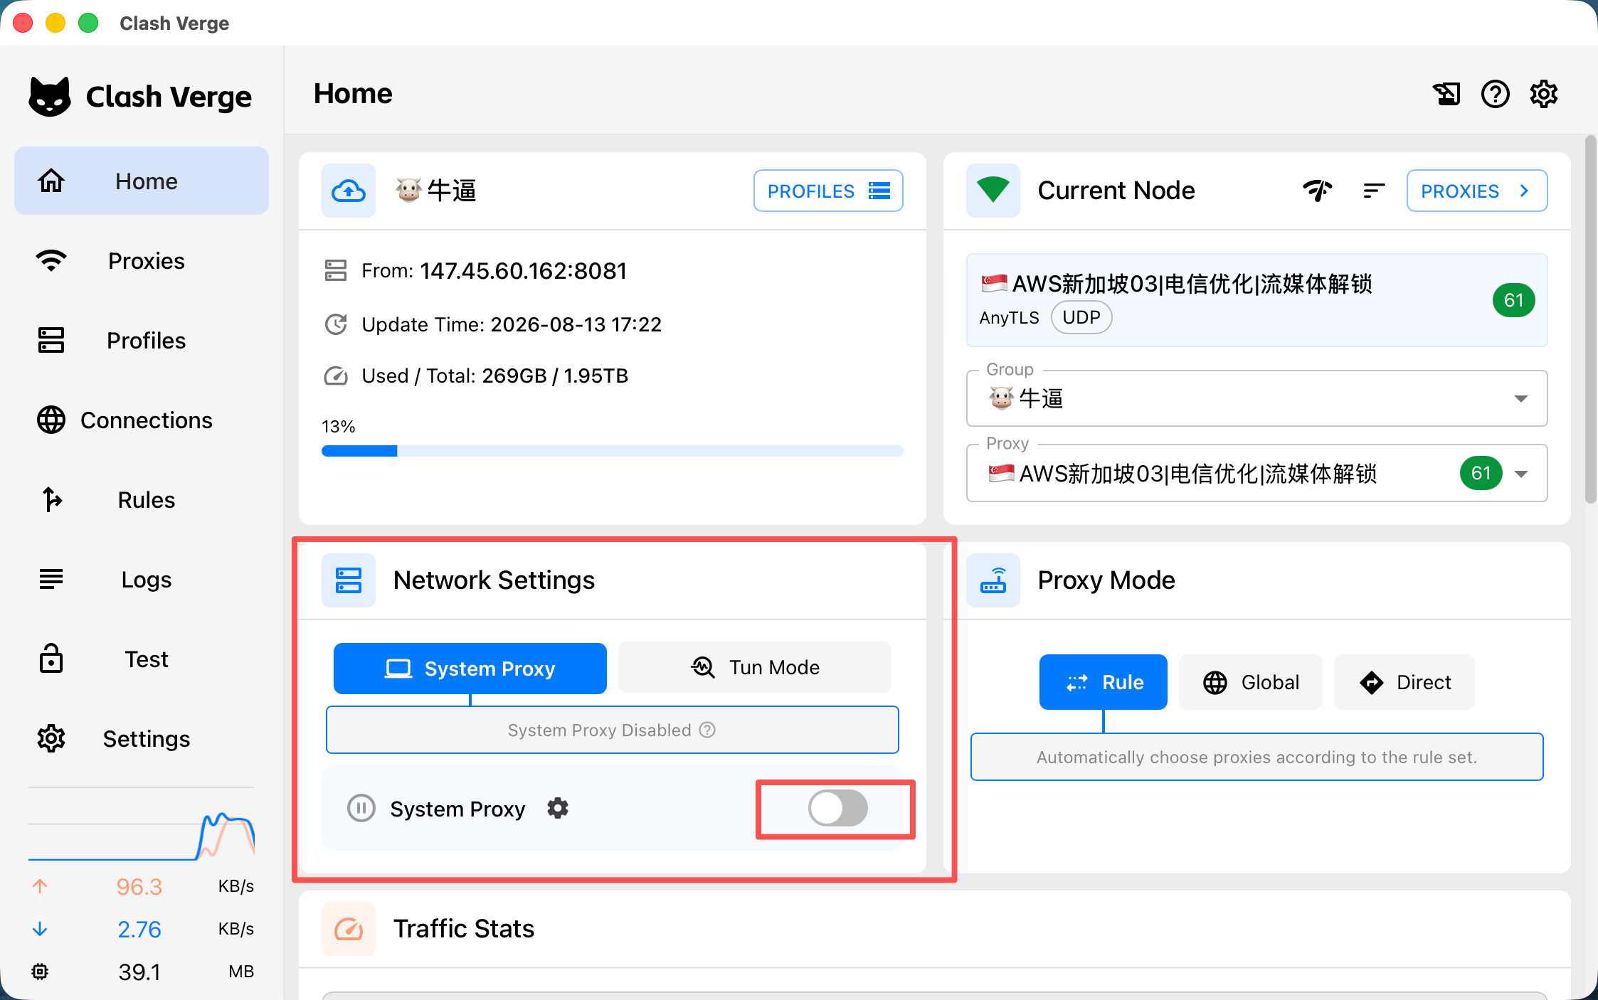
Task: Click the Settings gear icon in sidebar
Action: [51, 738]
